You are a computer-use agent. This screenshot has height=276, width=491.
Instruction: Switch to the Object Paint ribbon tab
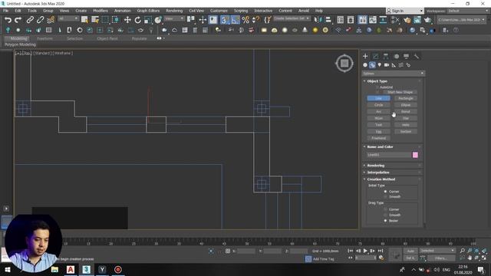[107, 38]
